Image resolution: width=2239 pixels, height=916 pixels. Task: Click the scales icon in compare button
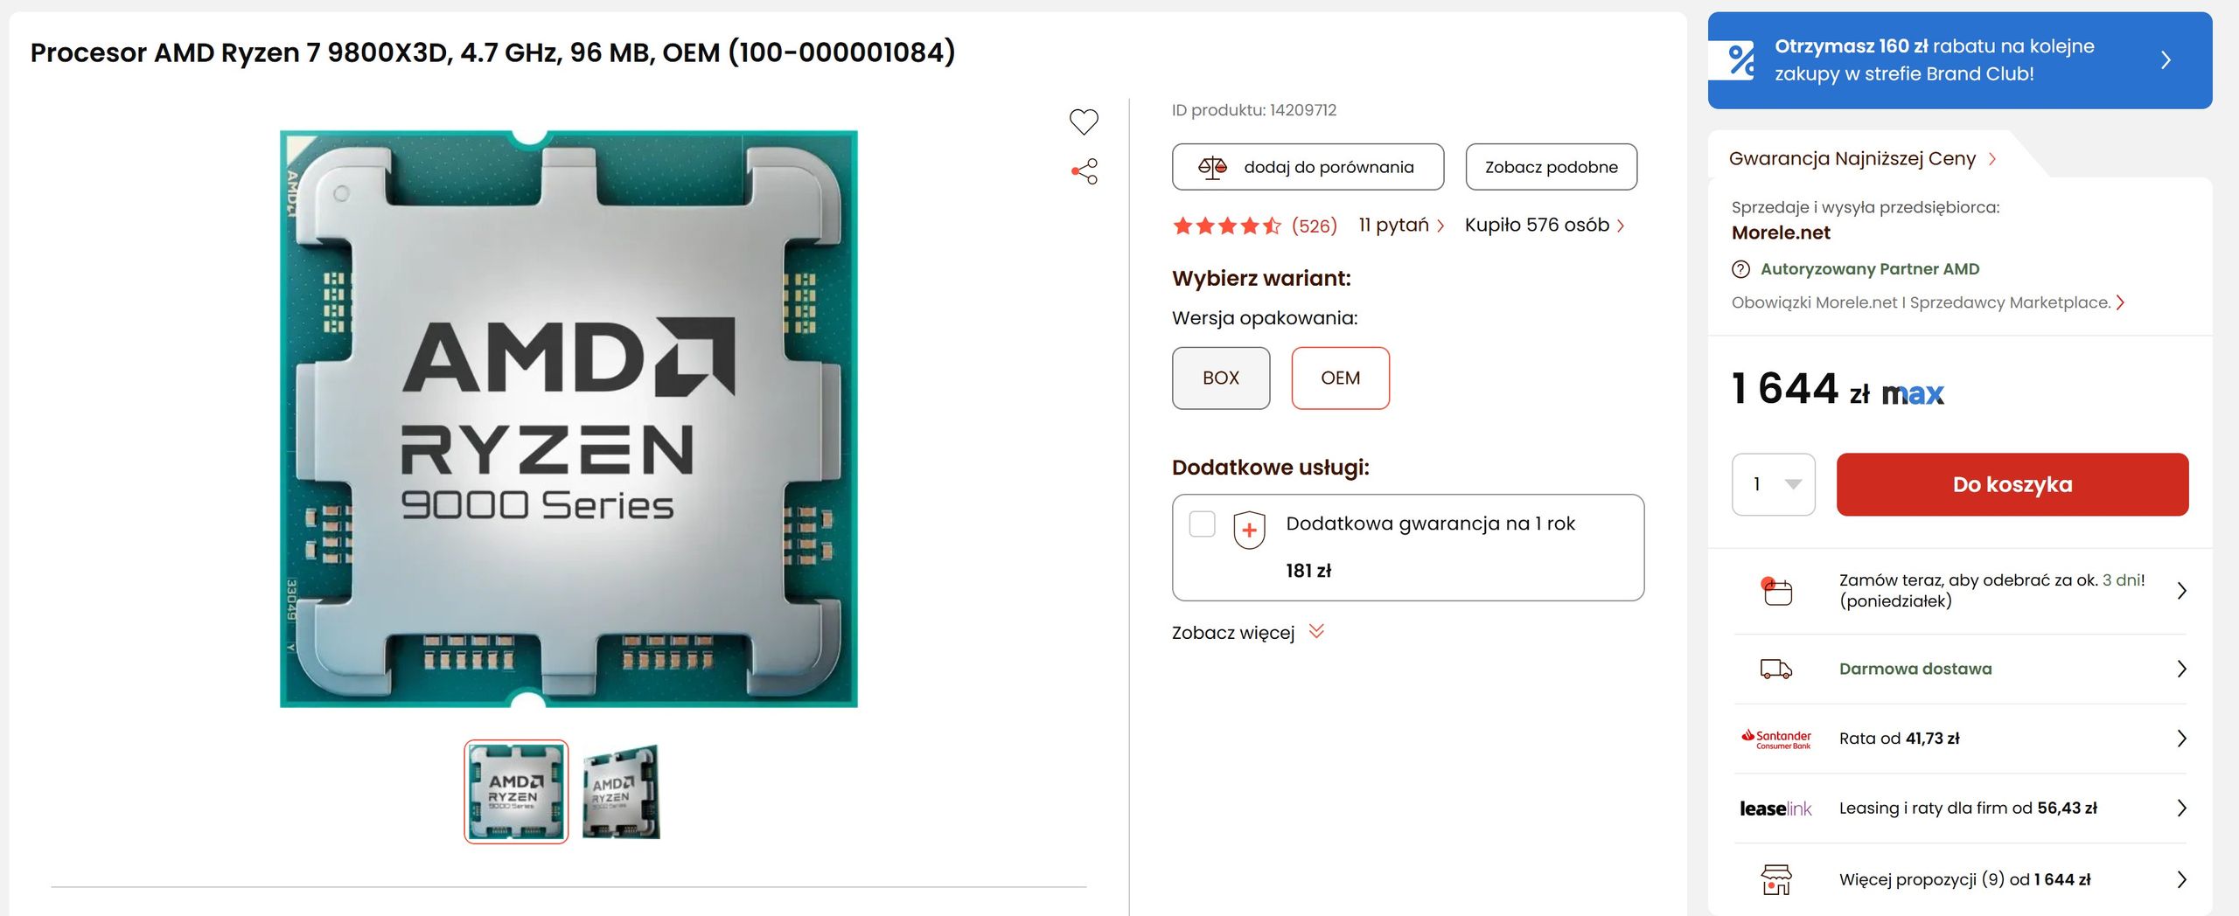pos(1212,167)
